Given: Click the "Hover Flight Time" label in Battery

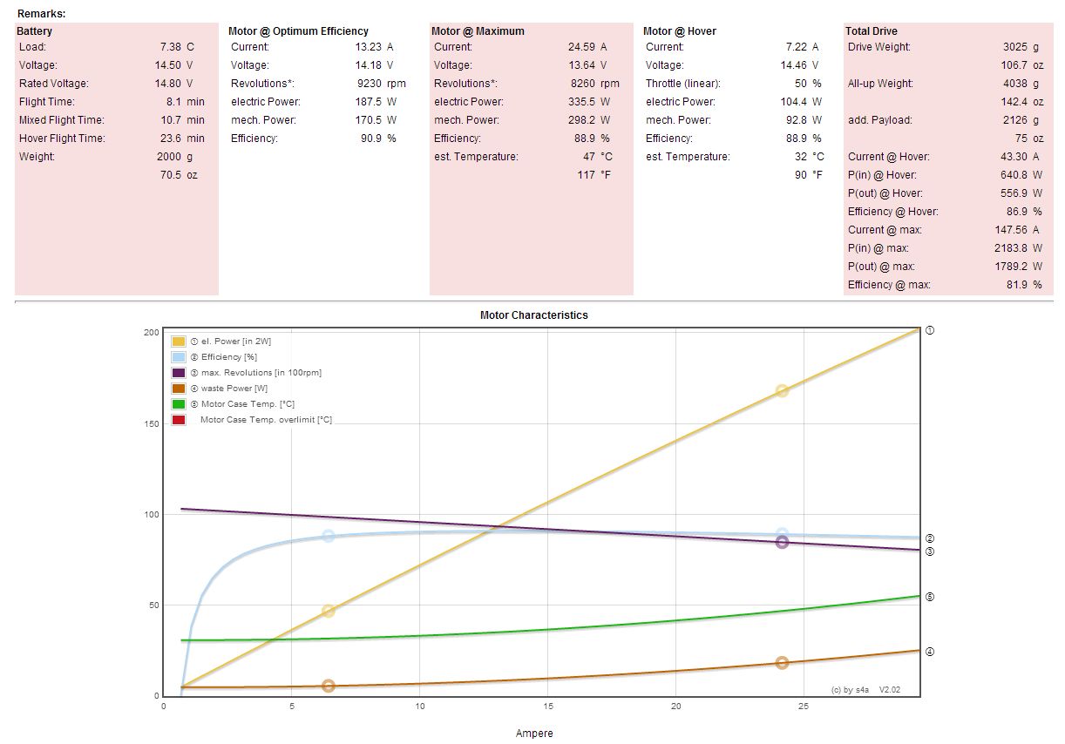Looking at the screenshot, I should tap(62, 139).
